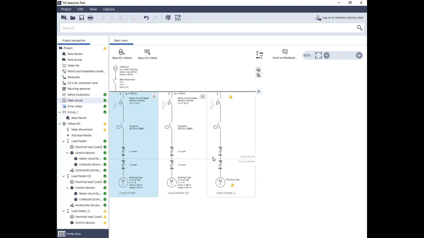424x238 pixels.
Task: Fit diagram to screen
Action: point(318,56)
